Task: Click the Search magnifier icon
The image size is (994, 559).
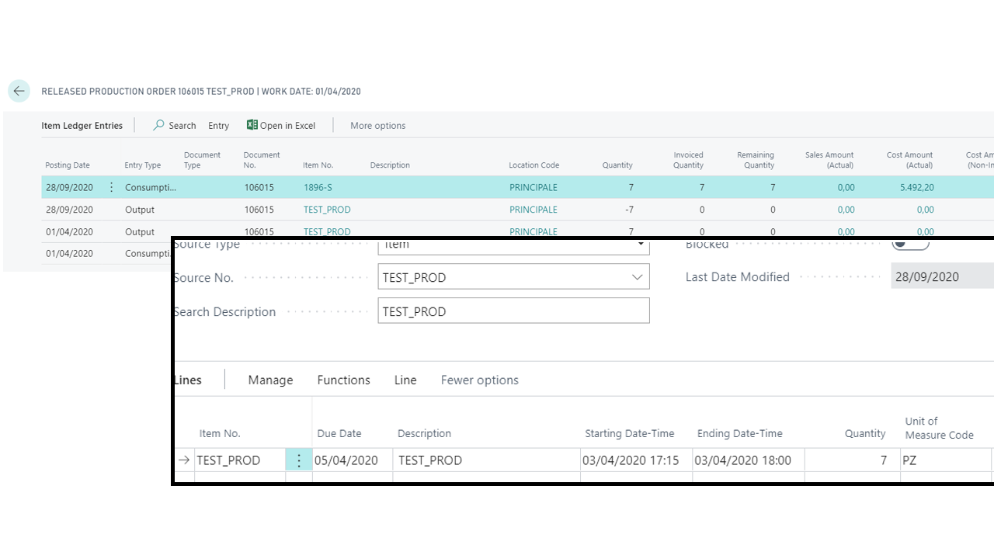Action: 158,125
